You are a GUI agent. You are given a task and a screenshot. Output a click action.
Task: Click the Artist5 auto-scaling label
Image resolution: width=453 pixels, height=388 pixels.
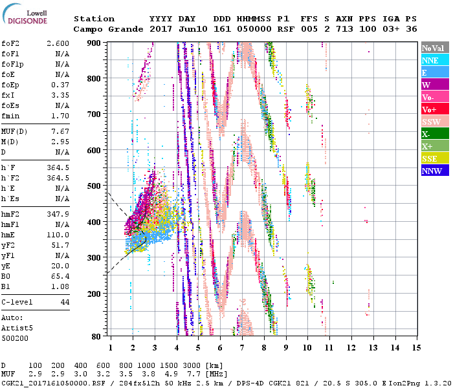17,328
